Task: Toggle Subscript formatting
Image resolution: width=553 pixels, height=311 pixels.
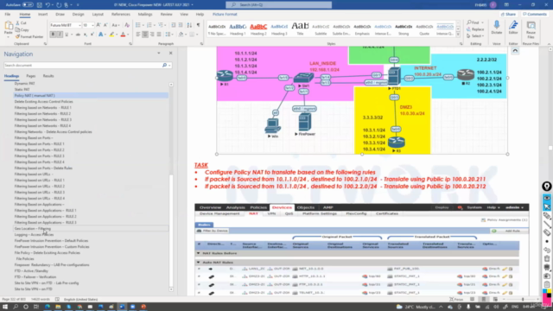Action: (85, 35)
